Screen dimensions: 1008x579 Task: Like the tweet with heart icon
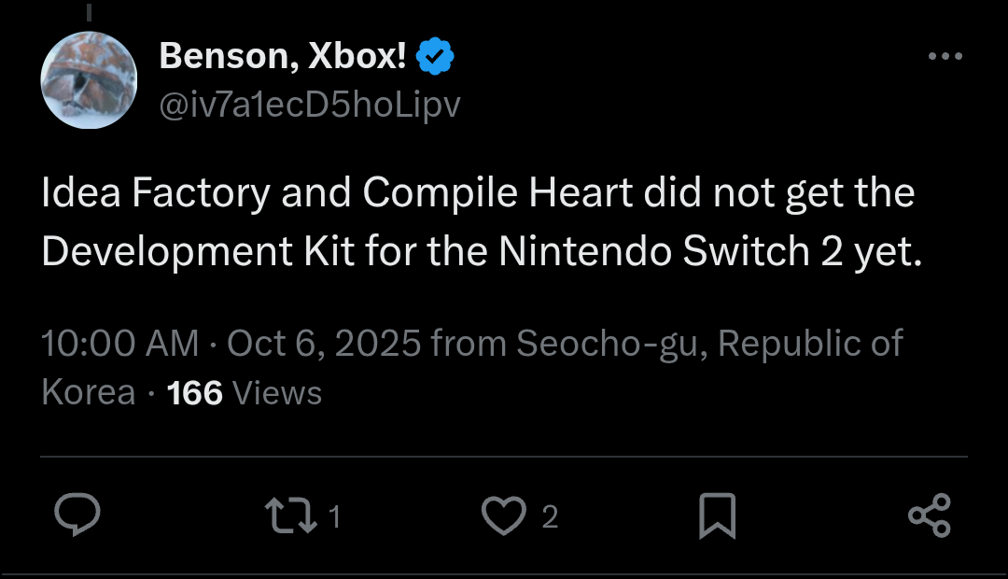(504, 516)
